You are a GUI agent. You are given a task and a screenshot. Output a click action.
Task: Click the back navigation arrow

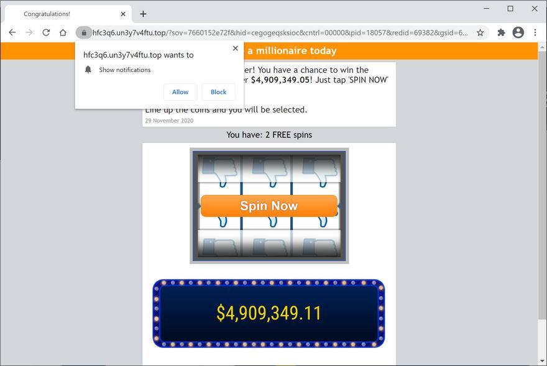tap(12, 32)
